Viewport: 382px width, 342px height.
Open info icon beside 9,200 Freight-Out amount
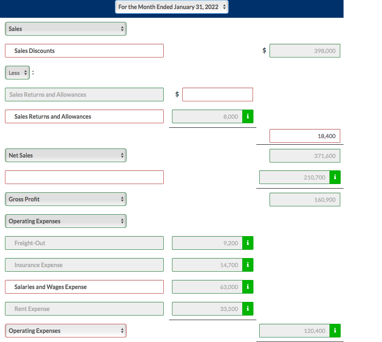[248, 243]
